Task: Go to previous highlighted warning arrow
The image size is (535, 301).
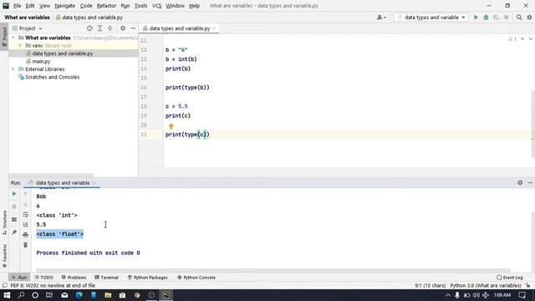Action: (x=522, y=39)
